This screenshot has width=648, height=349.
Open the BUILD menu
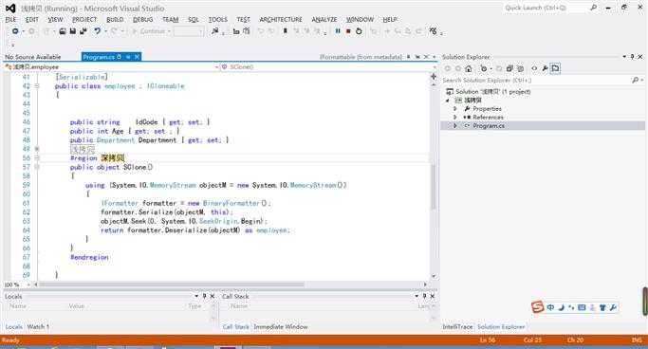tap(115, 19)
